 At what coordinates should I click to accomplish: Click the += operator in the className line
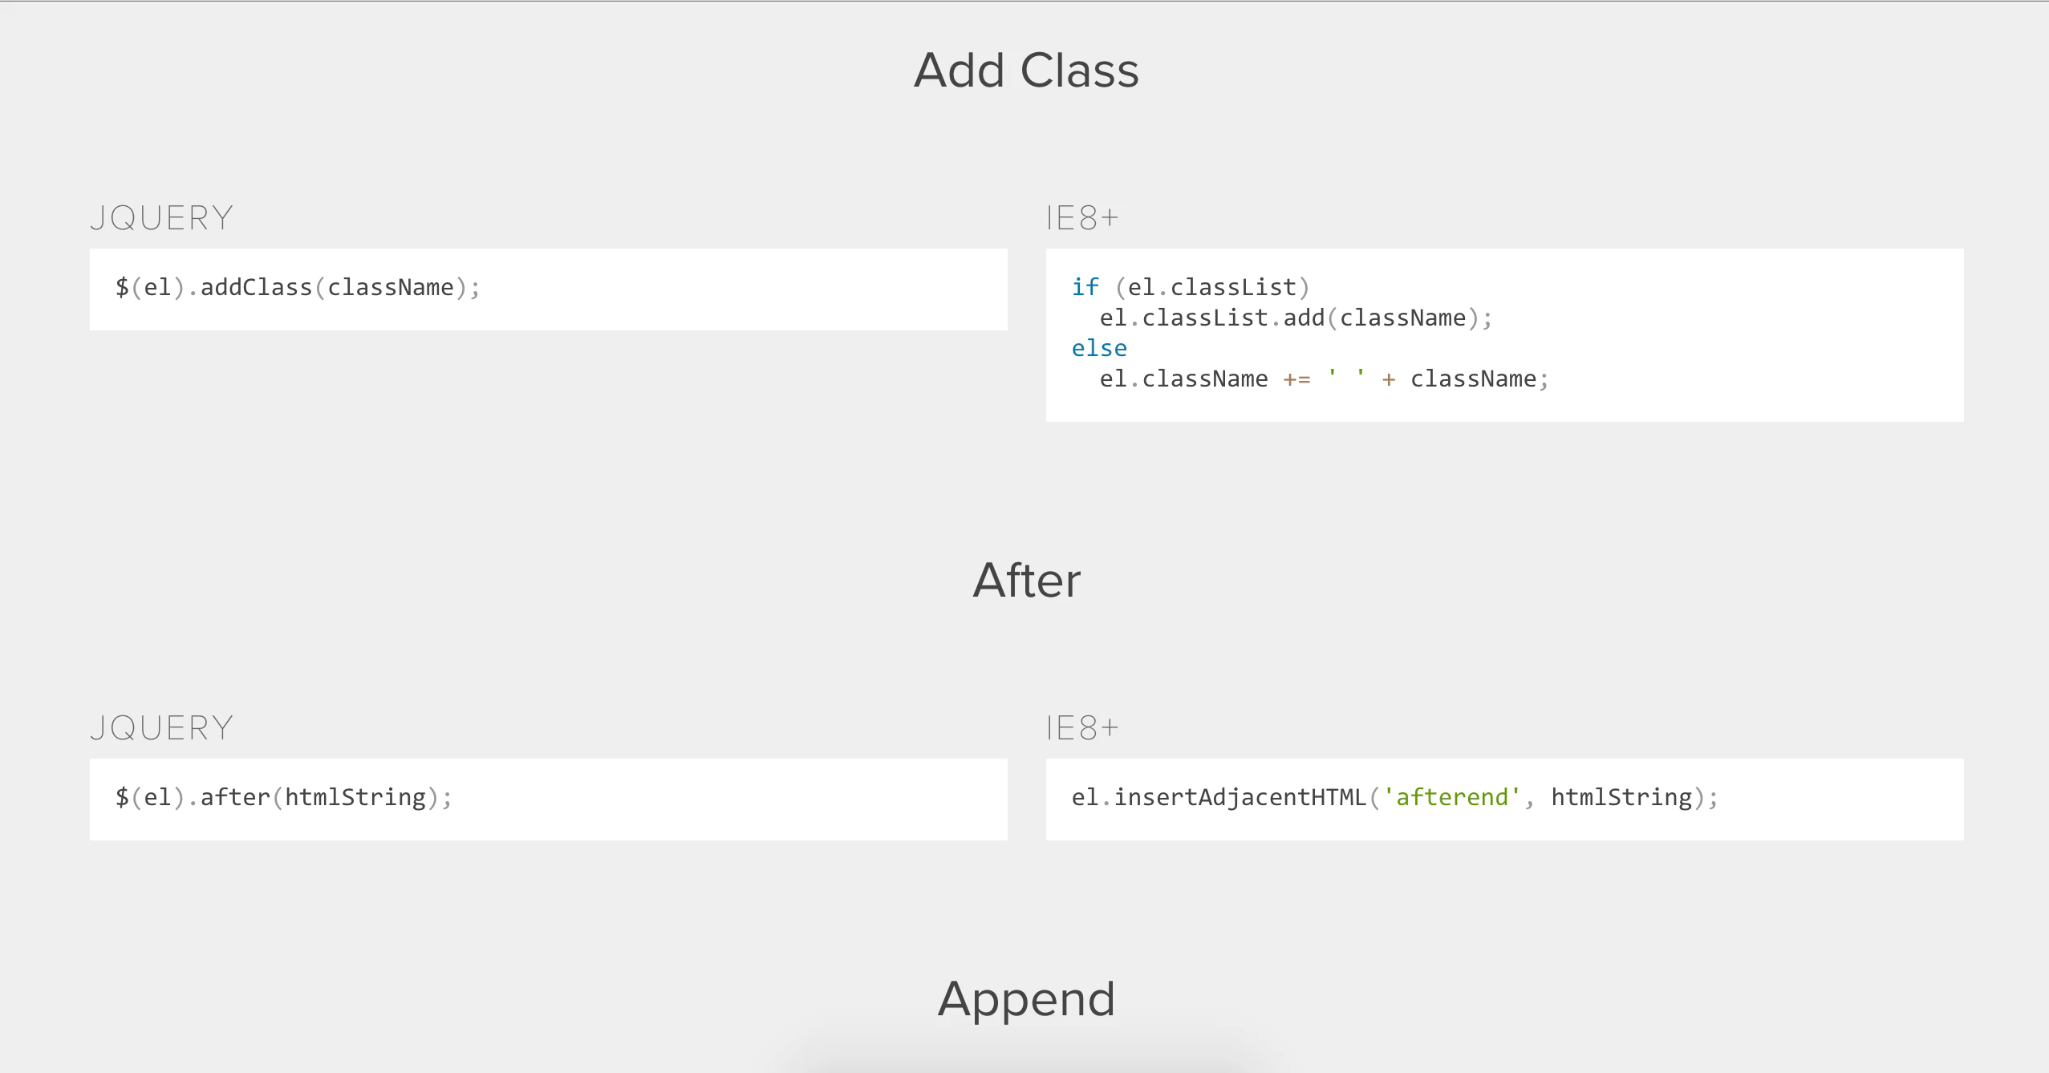coord(1296,379)
